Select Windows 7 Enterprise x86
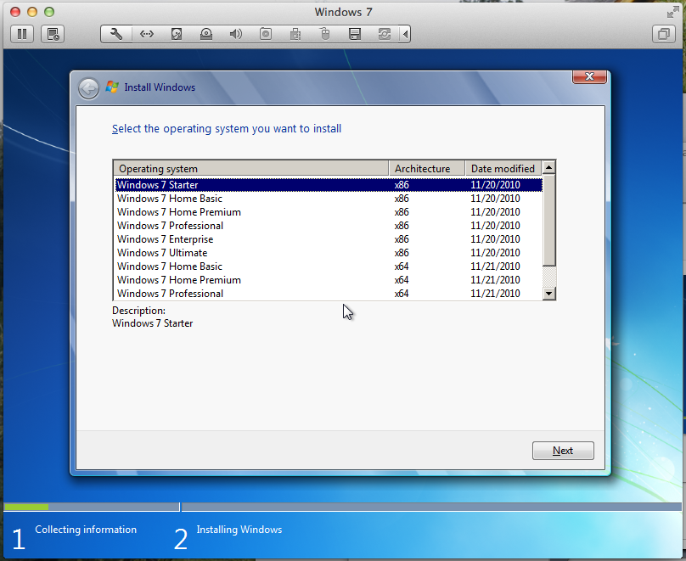The height and width of the screenshot is (561, 686). click(329, 239)
